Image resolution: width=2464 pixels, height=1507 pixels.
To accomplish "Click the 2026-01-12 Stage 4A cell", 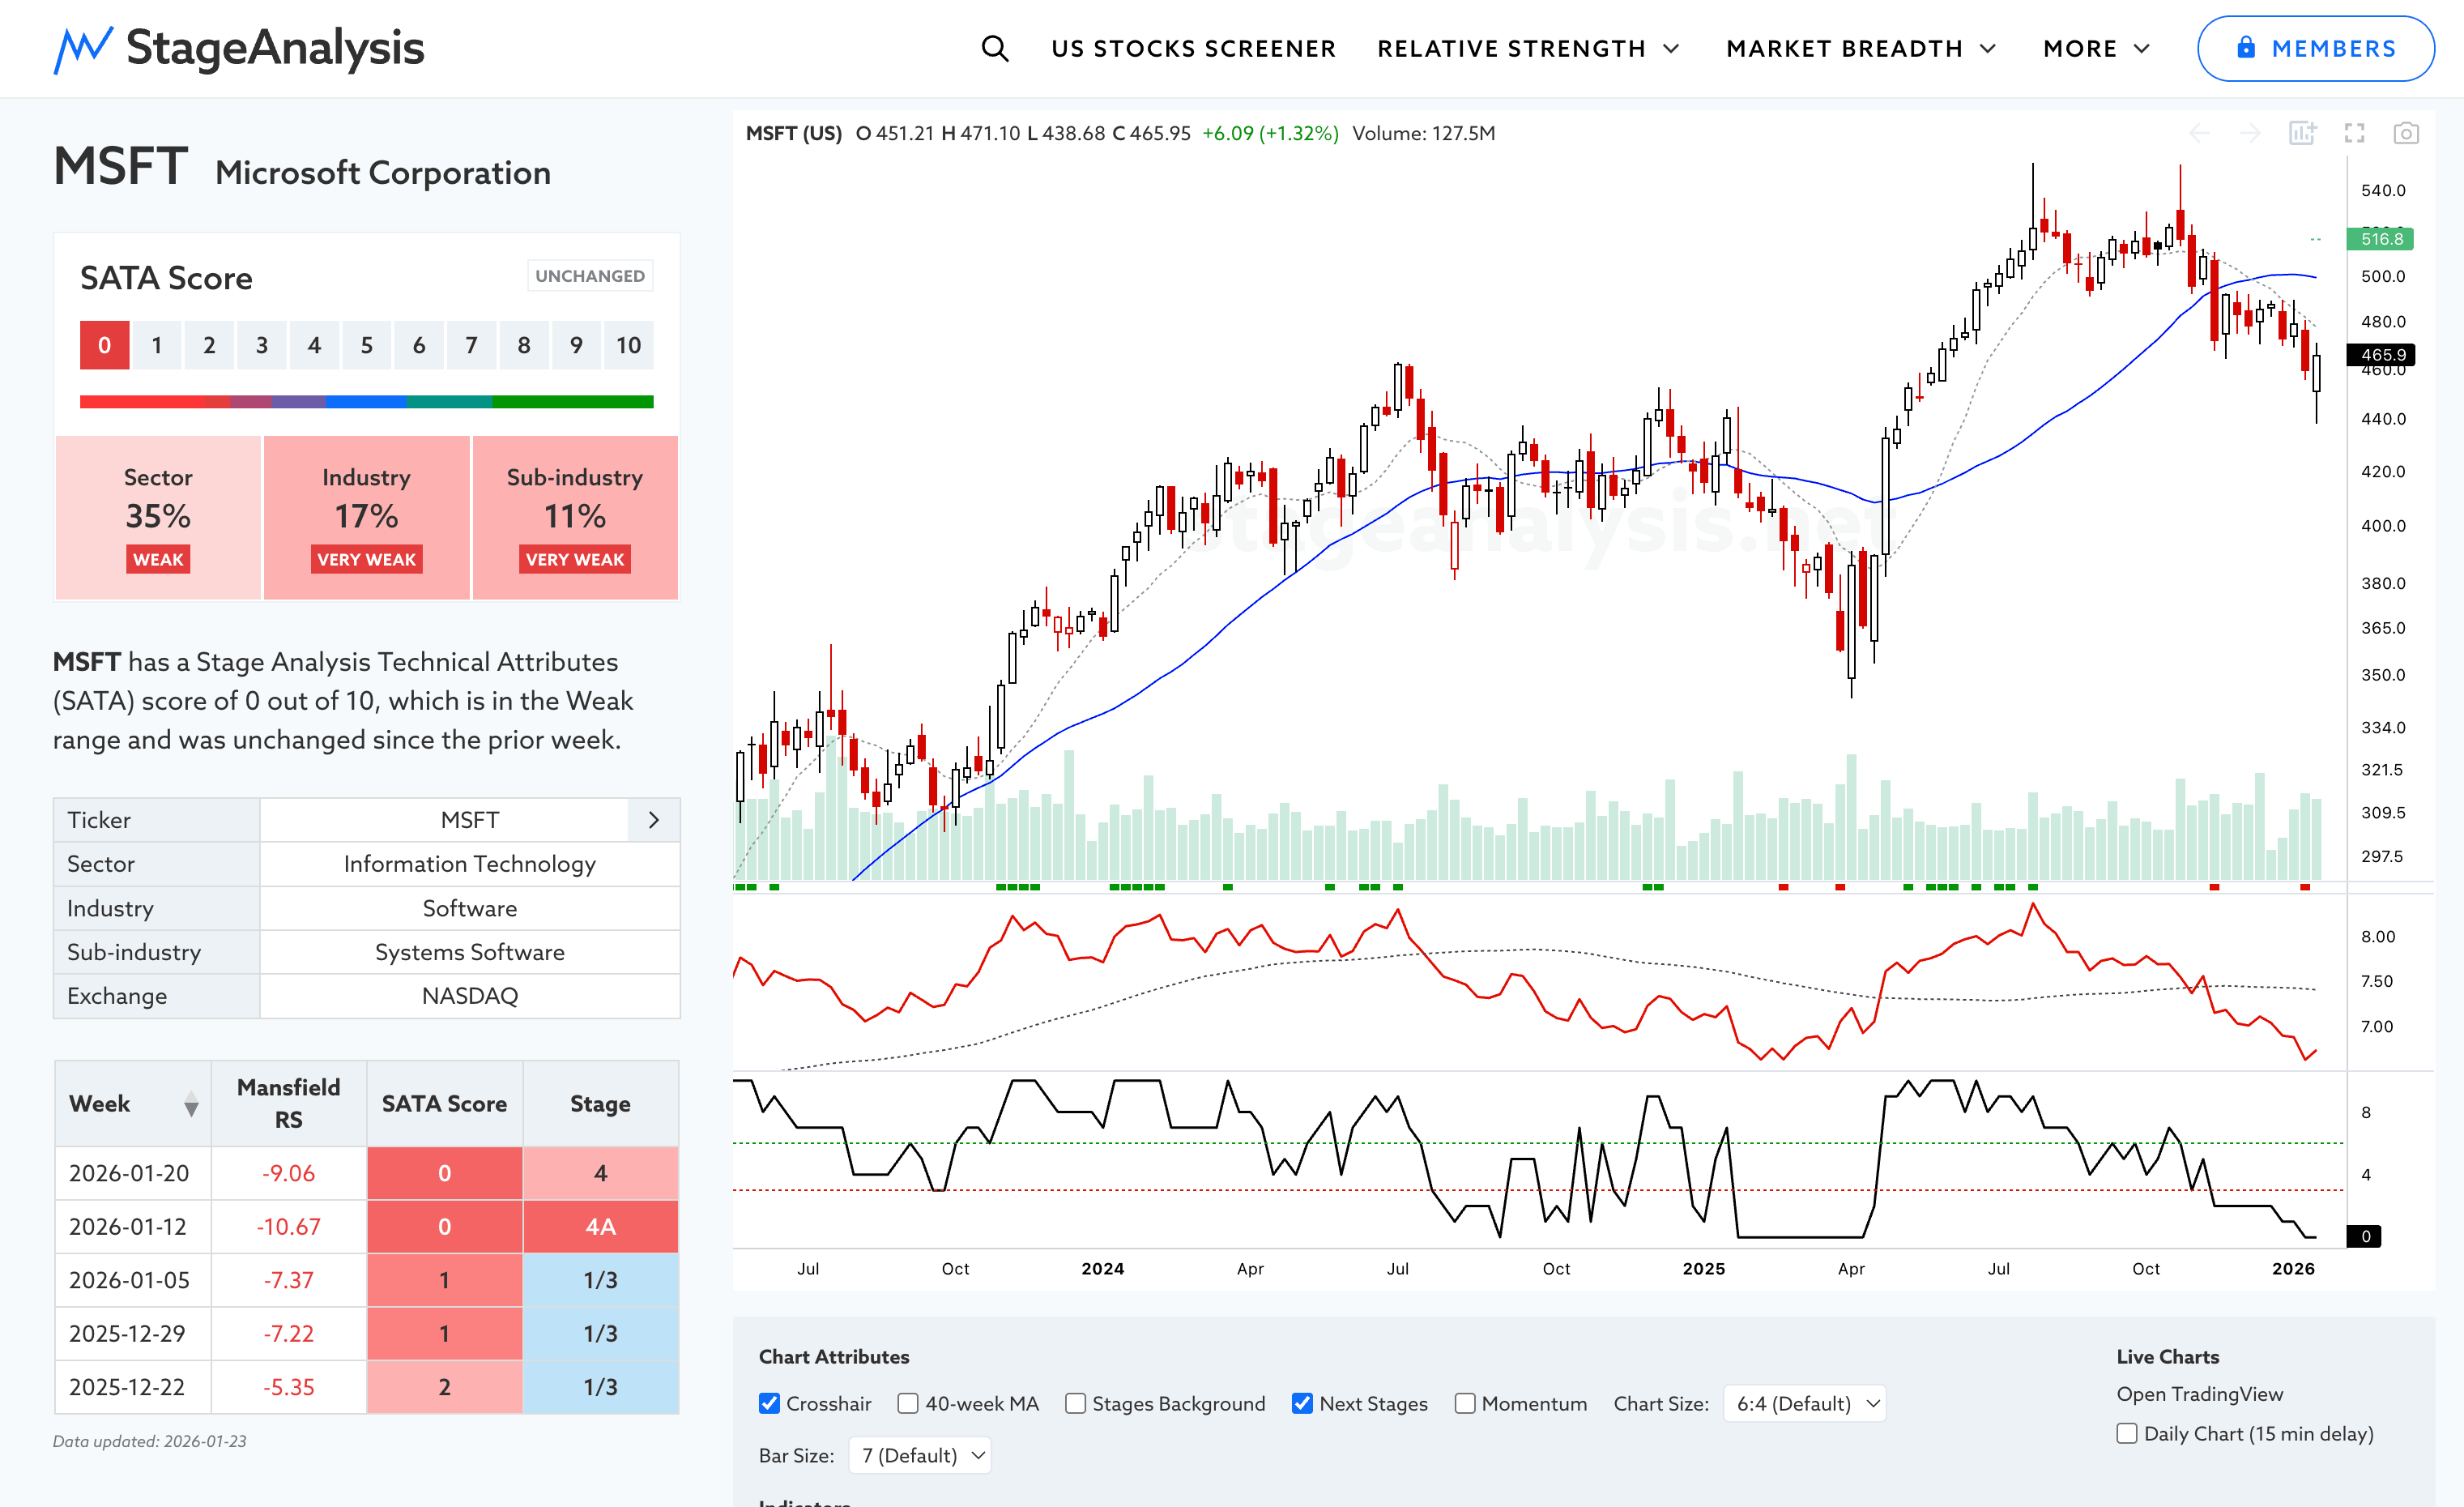I will tap(600, 1226).
